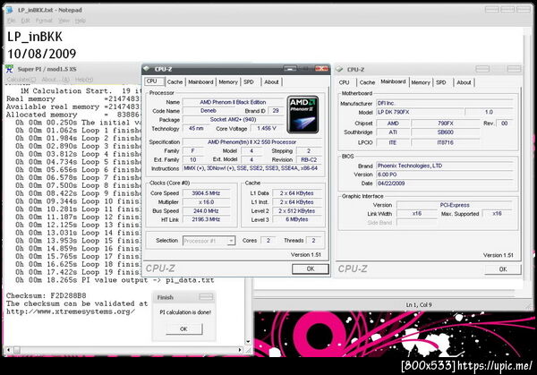Viewport: 537px width, 375px height.
Task: Click the Southbridge value SB600
Action: tap(445, 132)
